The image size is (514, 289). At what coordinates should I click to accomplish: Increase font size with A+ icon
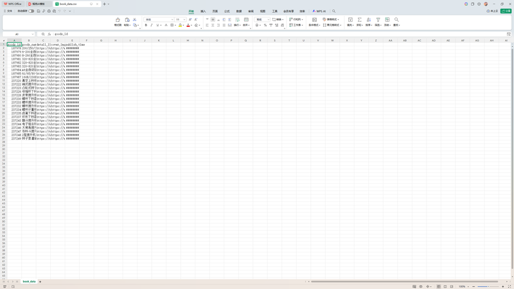click(190, 20)
